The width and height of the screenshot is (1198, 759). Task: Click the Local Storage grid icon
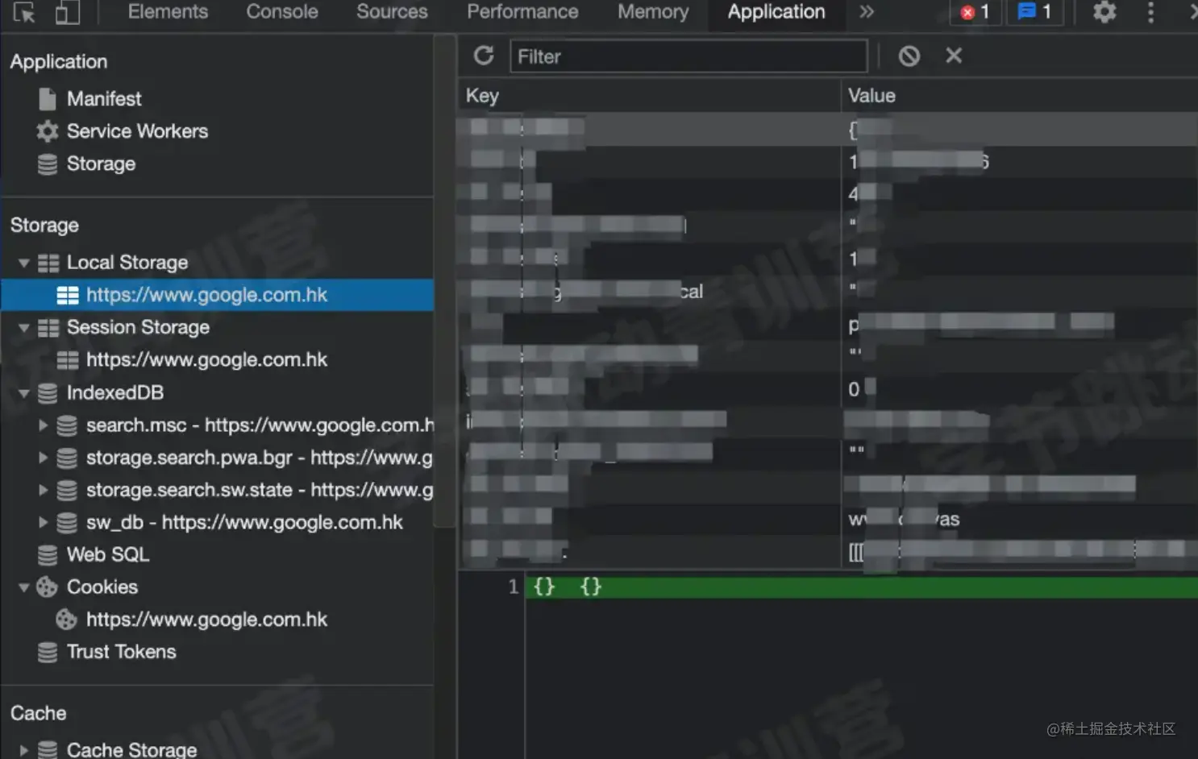[x=48, y=263]
